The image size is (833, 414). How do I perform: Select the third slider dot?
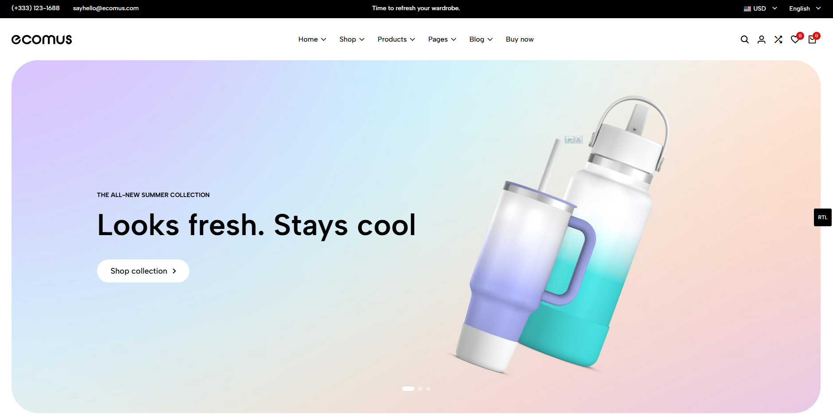[x=428, y=389]
